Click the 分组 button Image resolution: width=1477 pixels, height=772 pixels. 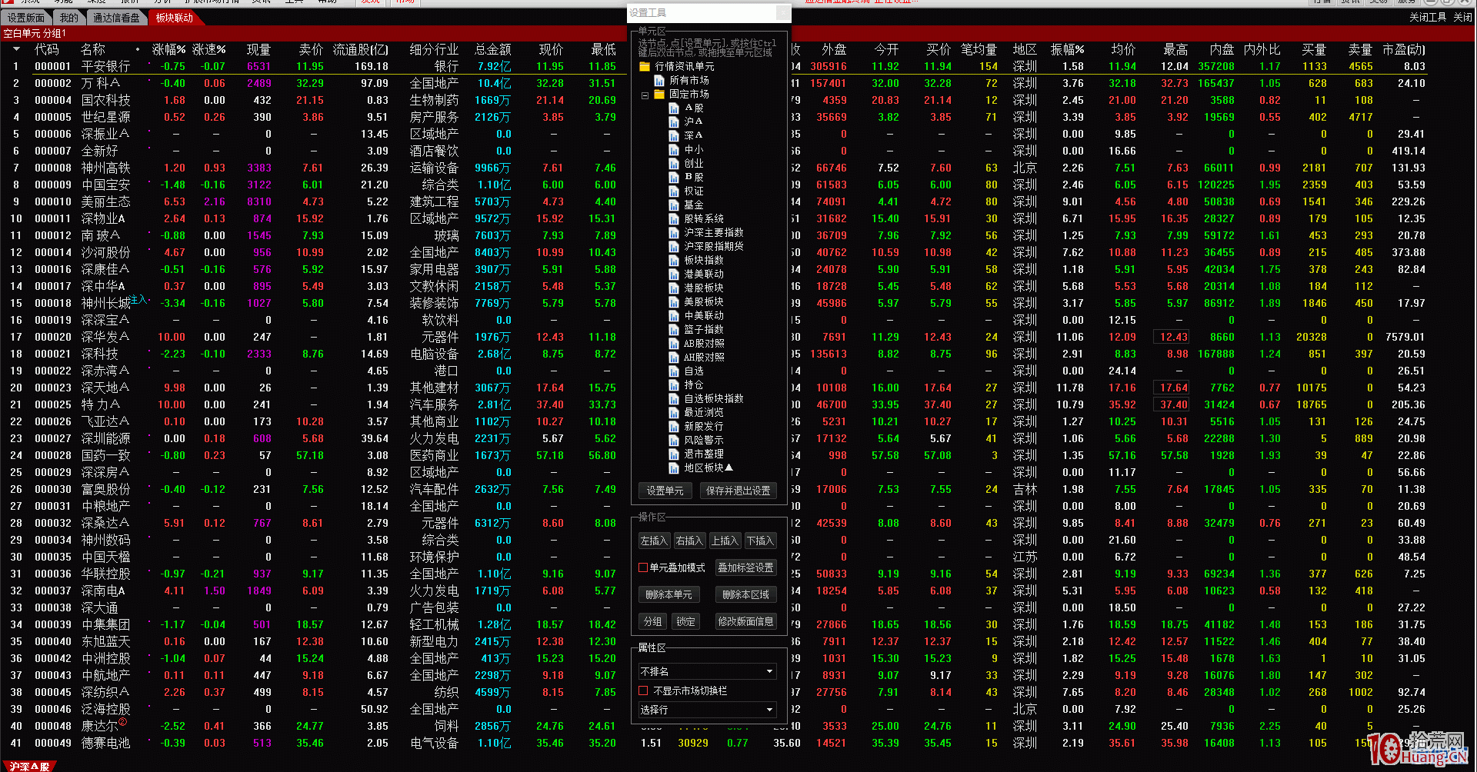click(652, 621)
